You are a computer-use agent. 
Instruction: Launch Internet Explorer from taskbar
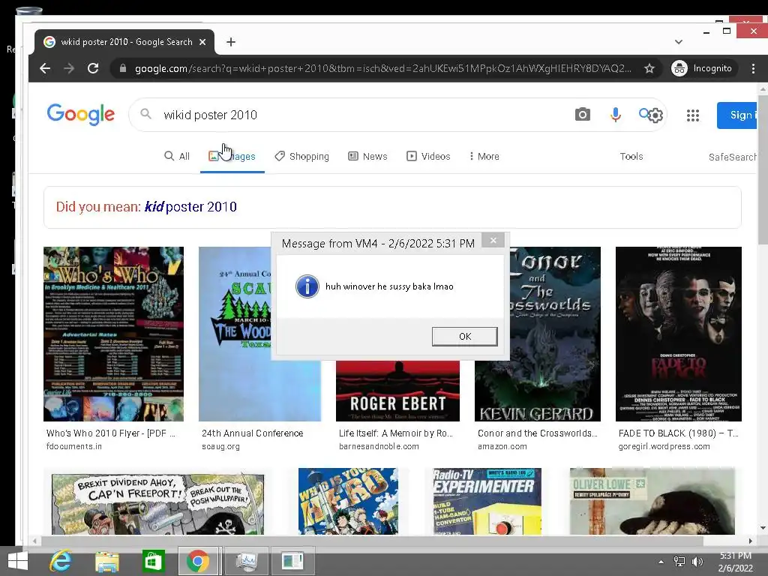coord(61,562)
